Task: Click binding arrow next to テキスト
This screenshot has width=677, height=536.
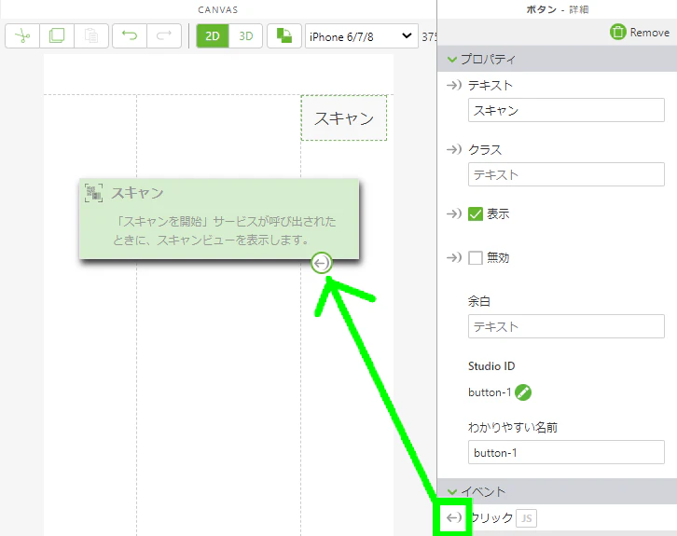Action: (454, 85)
